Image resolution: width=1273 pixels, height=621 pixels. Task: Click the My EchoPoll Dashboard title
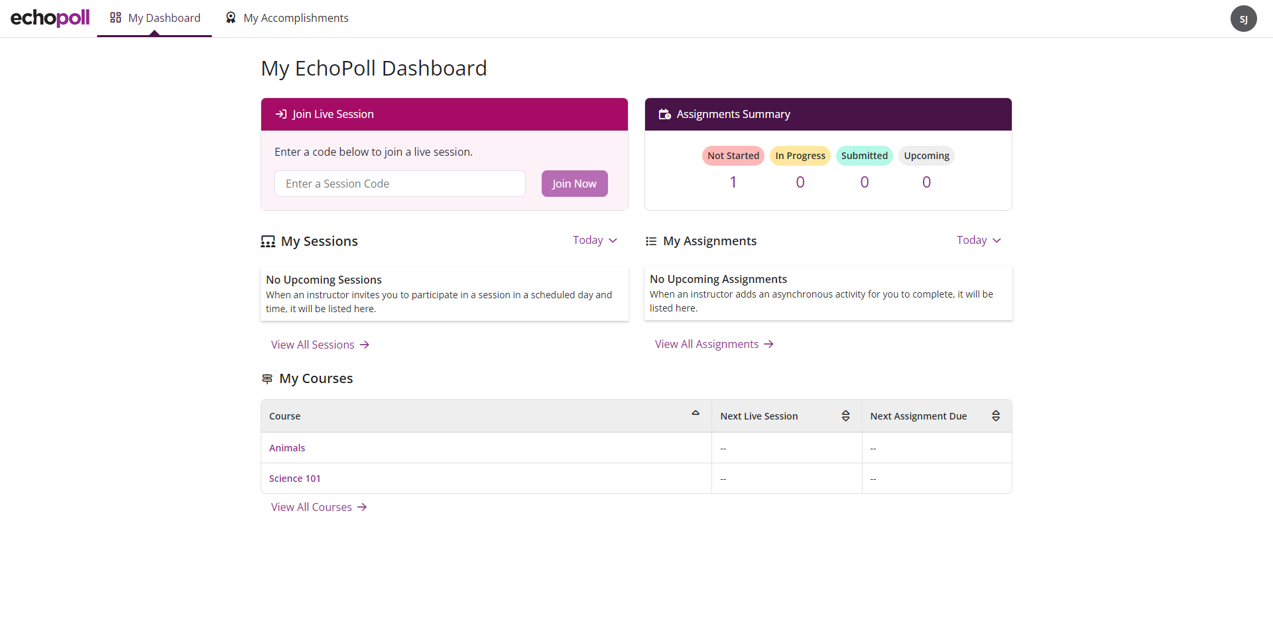tap(374, 68)
